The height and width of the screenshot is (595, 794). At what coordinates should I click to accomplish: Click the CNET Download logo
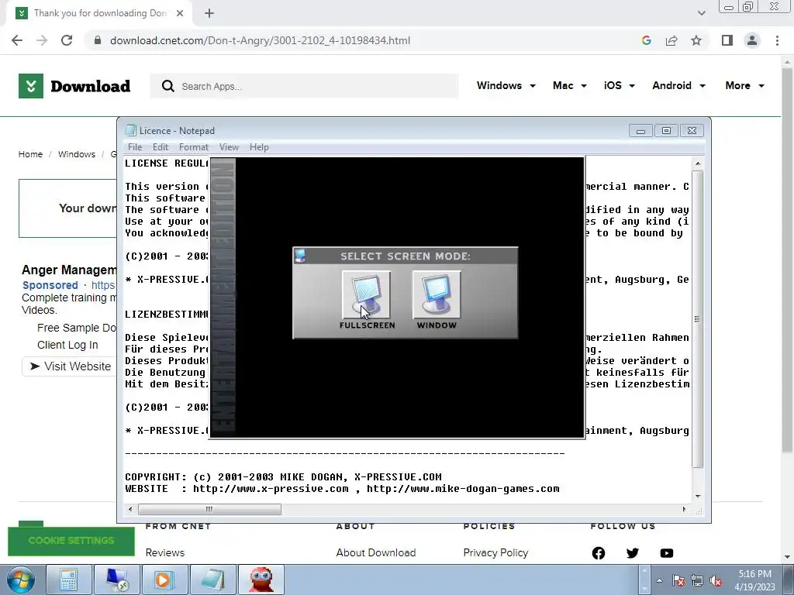(x=74, y=86)
